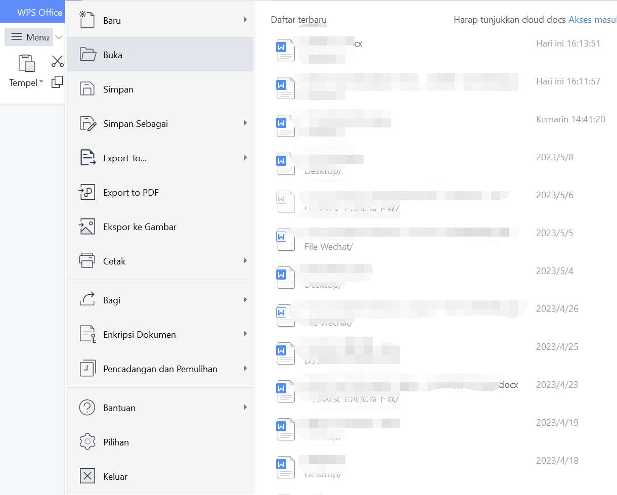This screenshot has width=617, height=495.
Task: Click the "2023/5/8" date entry
Action: click(x=555, y=157)
